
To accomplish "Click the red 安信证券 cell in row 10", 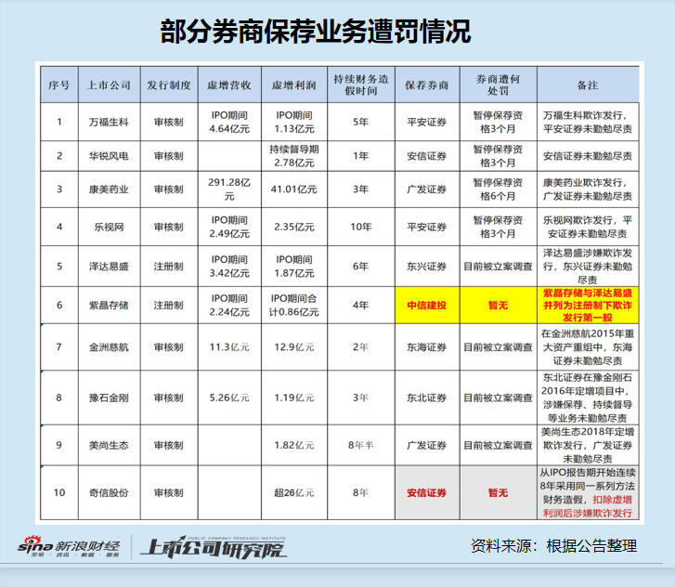I will [x=427, y=492].
